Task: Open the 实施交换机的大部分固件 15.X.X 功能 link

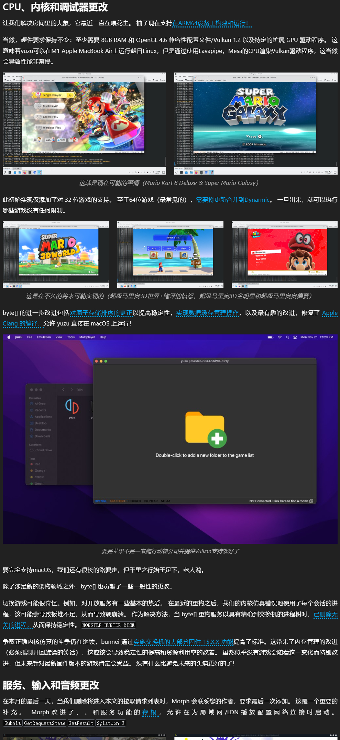Action: [x=183, y=642]
